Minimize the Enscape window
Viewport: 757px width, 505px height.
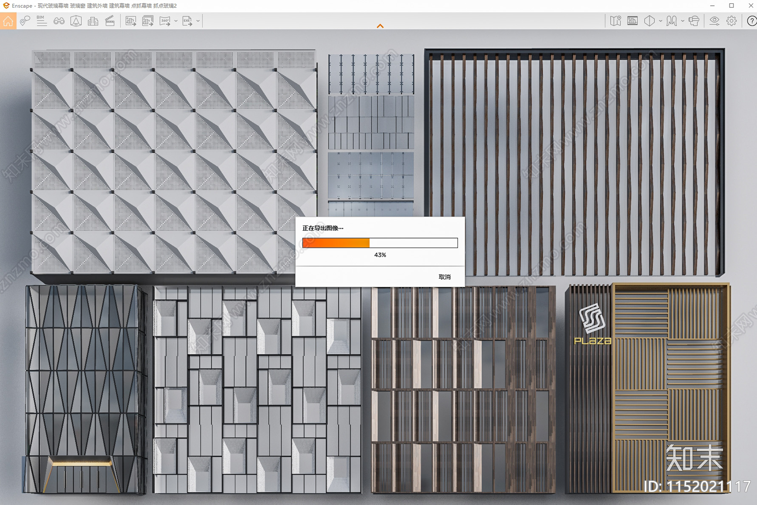point(712,6)
